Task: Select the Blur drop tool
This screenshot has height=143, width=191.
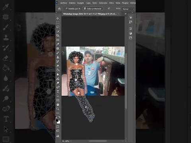Action: [x=58, y=74]
